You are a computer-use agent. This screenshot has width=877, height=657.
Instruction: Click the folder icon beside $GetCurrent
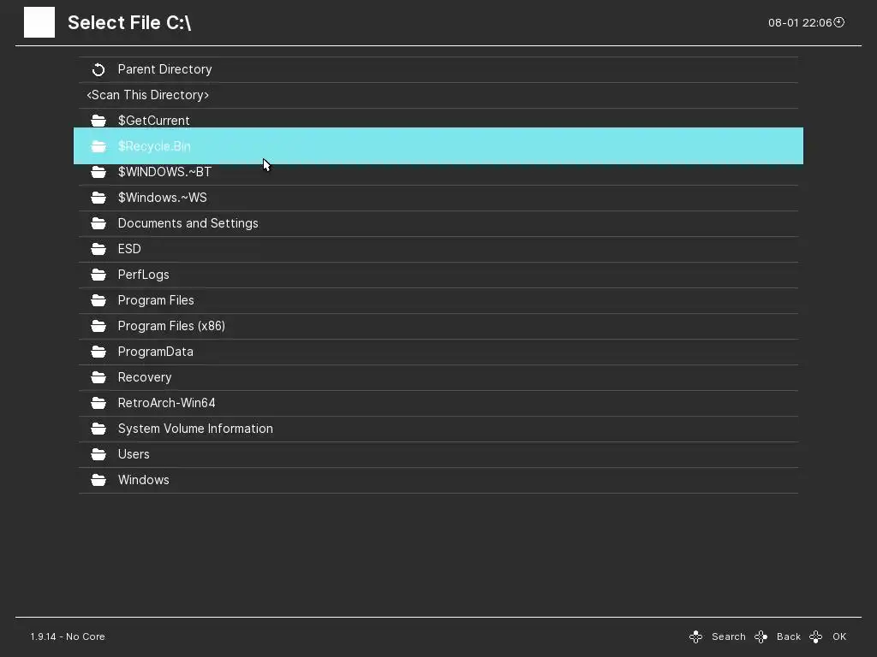(98, 121)
